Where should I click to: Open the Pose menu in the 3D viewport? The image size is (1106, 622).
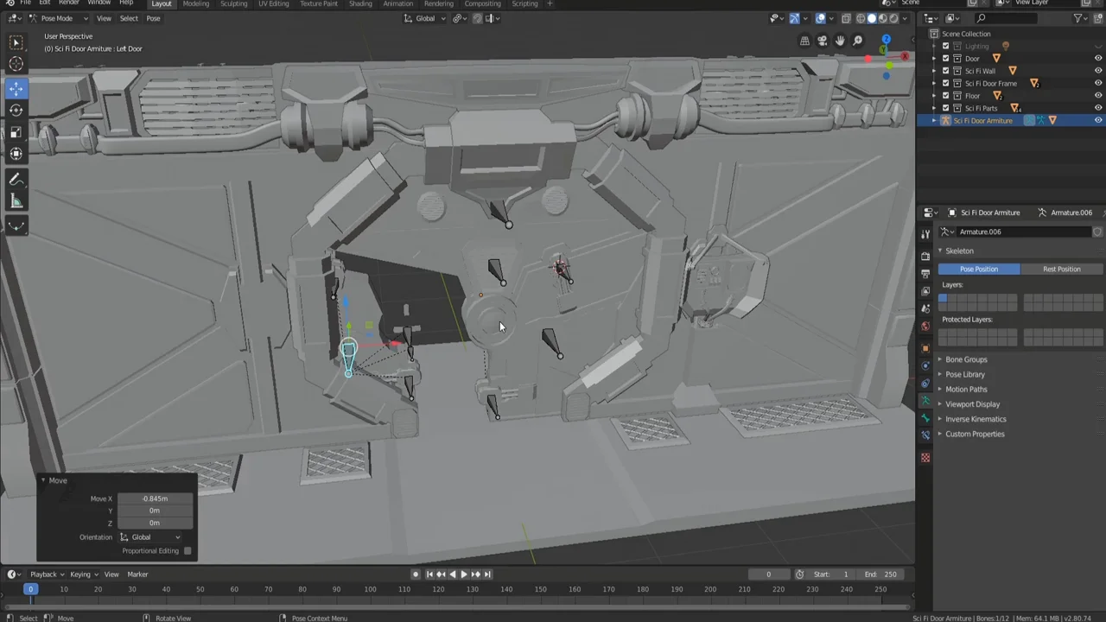153,18
